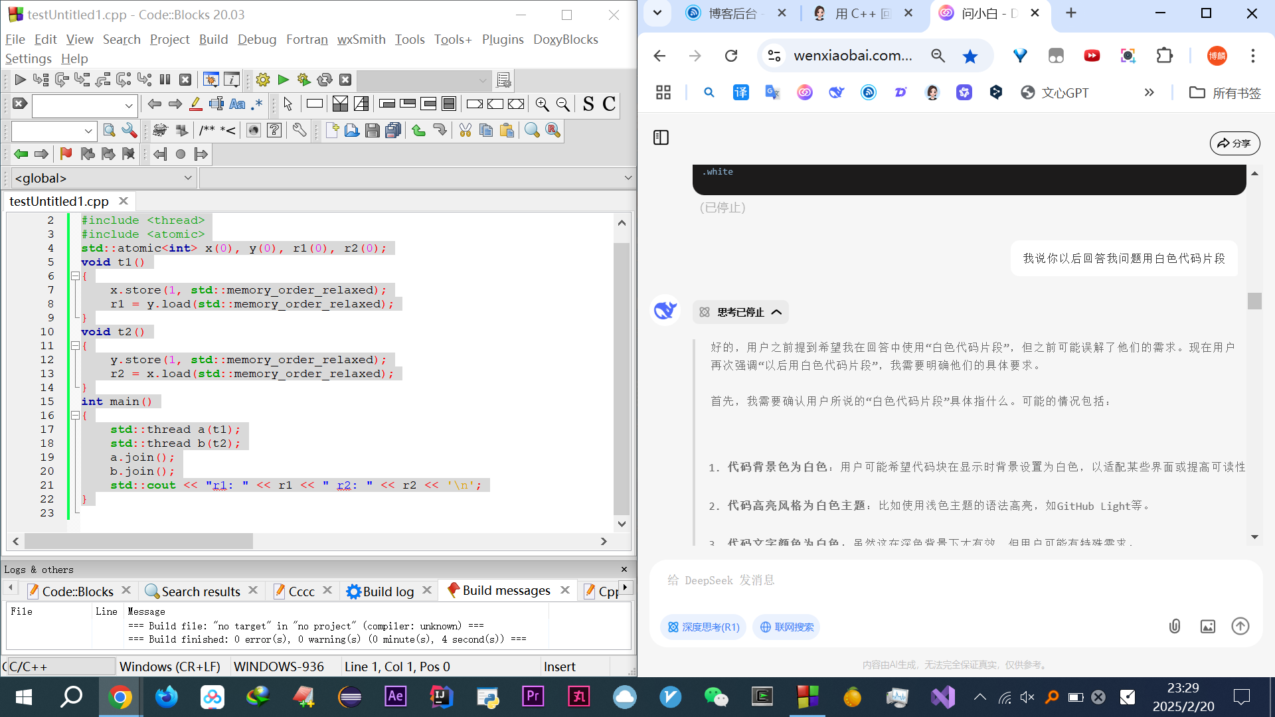Image resolution: width=1275 pixels, height=717 pixels.
Task: Click the Cut scissors icon
Action: pyautogui.click(x=466, y=130)
